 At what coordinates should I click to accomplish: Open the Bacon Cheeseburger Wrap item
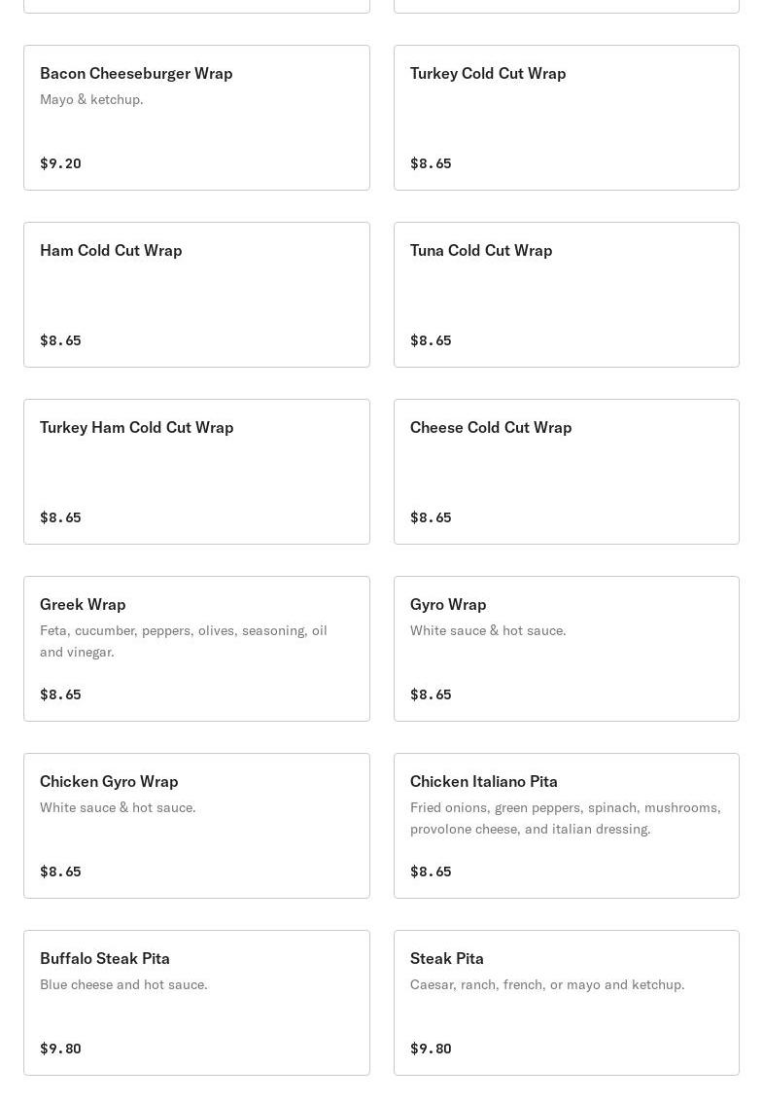[x=196, y=118]
